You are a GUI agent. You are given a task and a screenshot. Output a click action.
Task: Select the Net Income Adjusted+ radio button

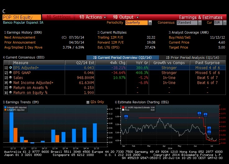11,82
